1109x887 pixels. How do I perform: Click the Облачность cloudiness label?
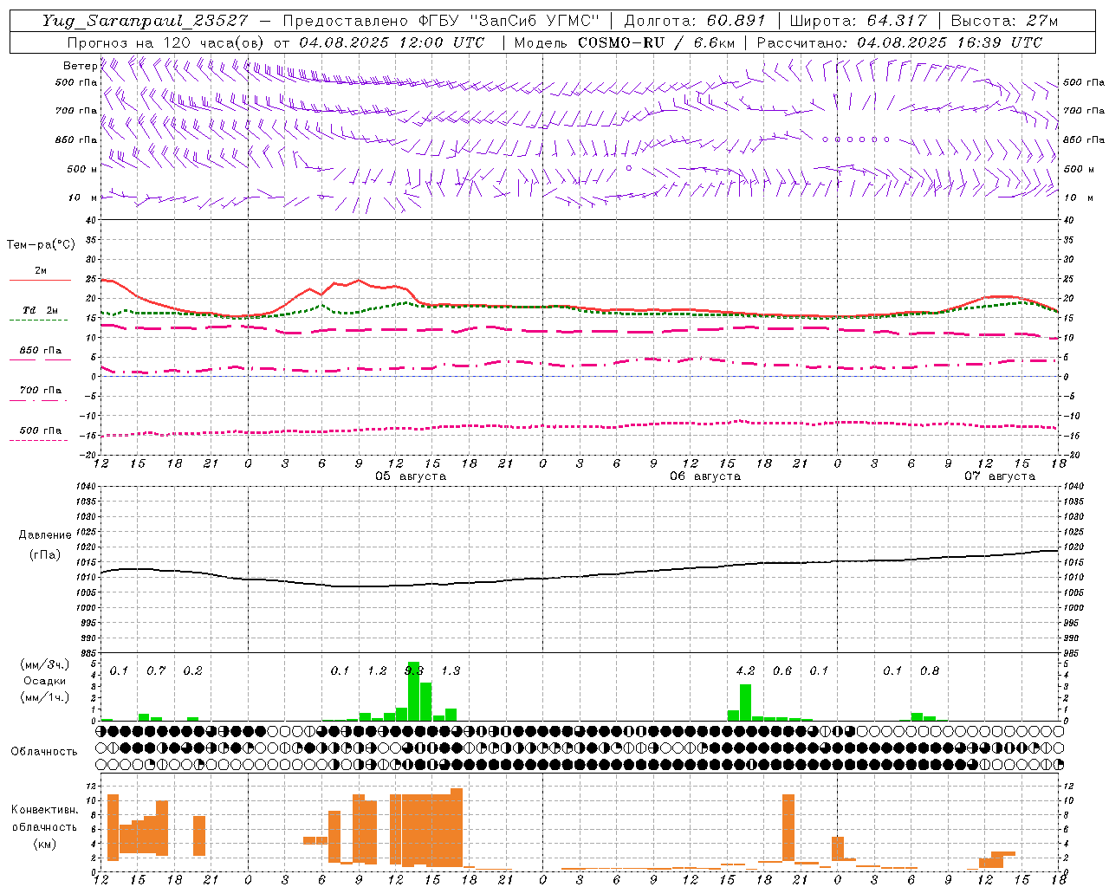(44, 751)
